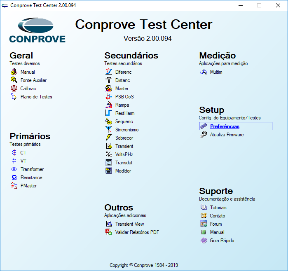The width and height of the screenshot is (288, 271).
Task: Click the Sequenc icon
Action: 109,121
